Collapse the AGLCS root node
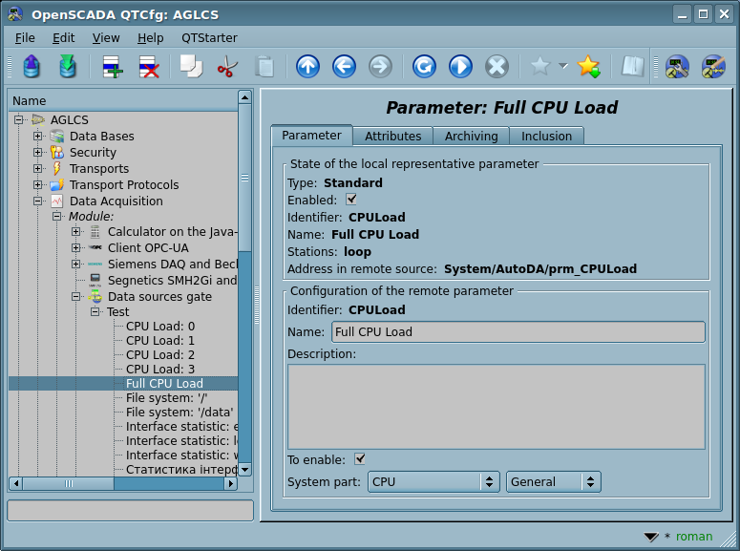The image size is (740, 551). [x=18, y=119]
